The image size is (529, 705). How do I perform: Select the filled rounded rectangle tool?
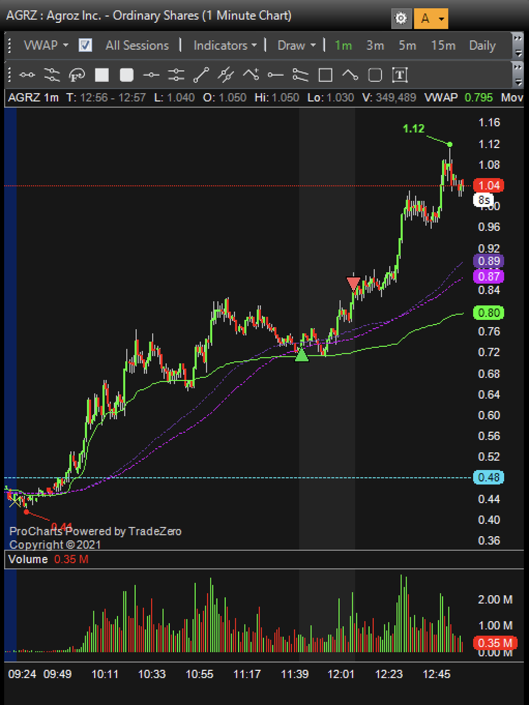(x=126, y=75)
